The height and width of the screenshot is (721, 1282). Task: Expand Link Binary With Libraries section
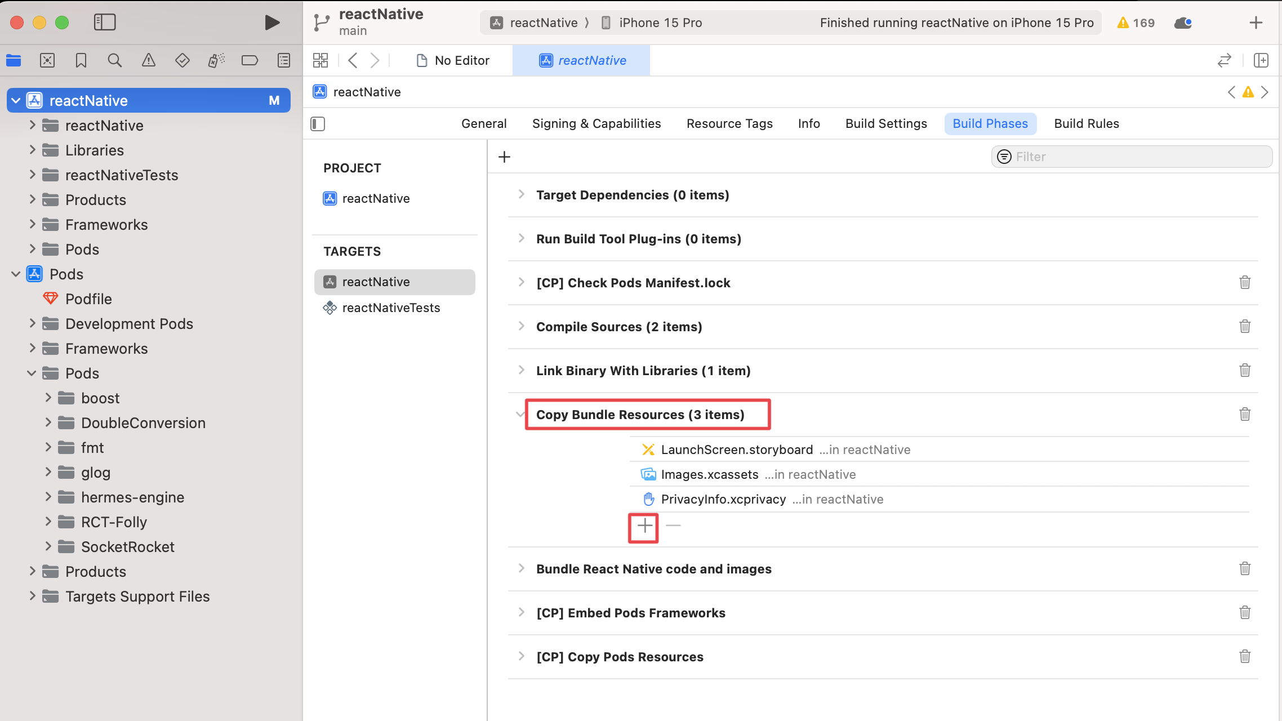pyautogui.click(x=522, y=370)
